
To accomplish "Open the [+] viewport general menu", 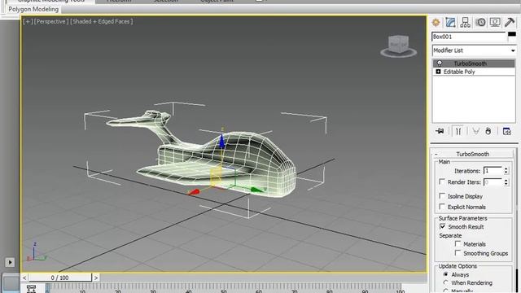I will (x=28, y=21).
